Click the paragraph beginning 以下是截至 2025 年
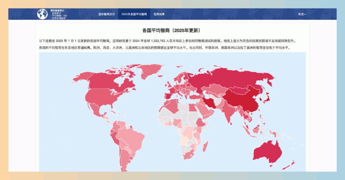 point(168,41)
